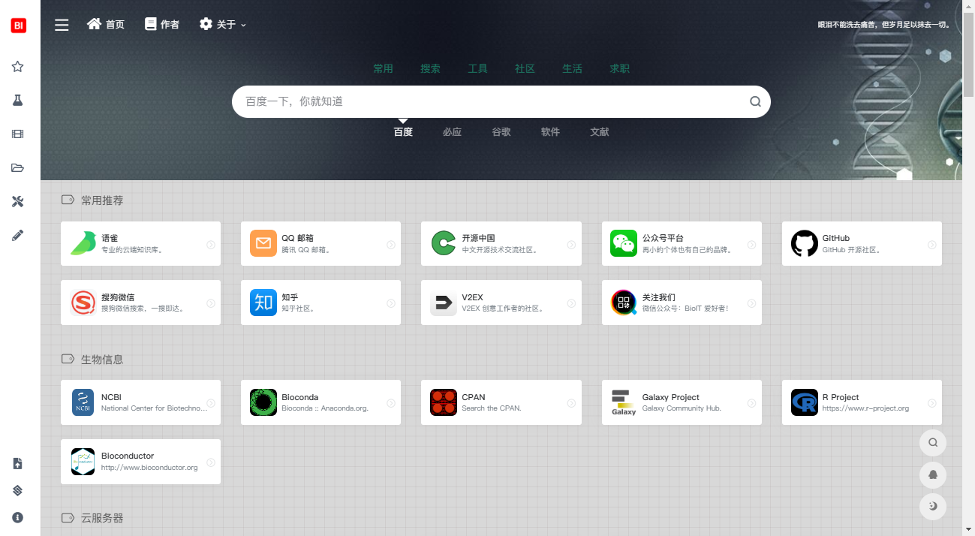
Task: Select the 搜索 search category
Action: 430,68
